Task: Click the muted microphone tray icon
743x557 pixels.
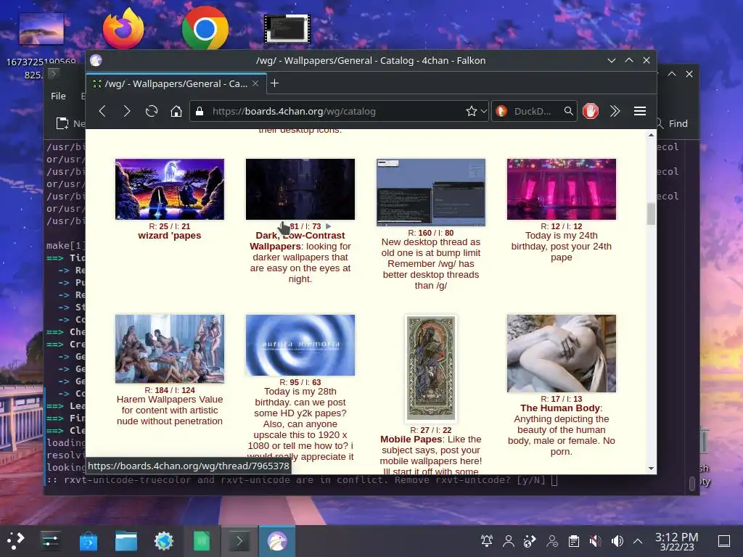Action: coord(596,540)
